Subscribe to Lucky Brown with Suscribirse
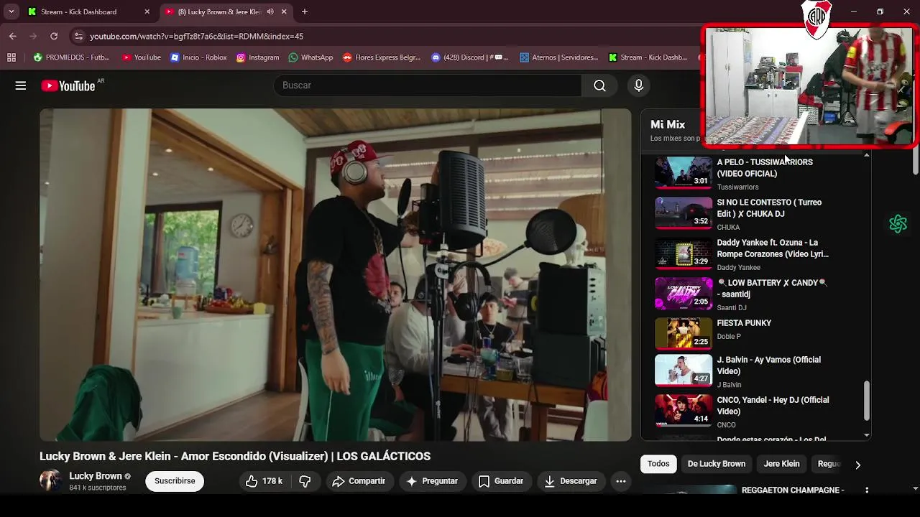 coord(175,481)
